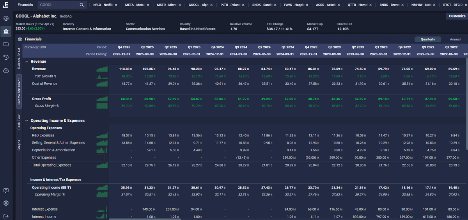The height and width of the screenshot is (220, 468).
Task: Open the Cost of Revenue sparkline chart
Action: tap(102, 83)
